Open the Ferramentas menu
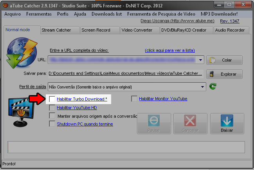 point(39,14)
